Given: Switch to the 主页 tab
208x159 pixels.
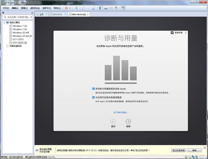Looking at the screenshot, I should (42, 14).
